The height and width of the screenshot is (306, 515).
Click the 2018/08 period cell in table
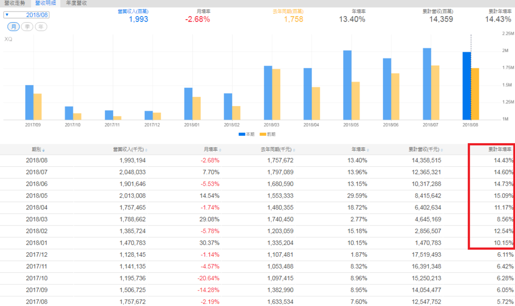[x=37, y=160]
